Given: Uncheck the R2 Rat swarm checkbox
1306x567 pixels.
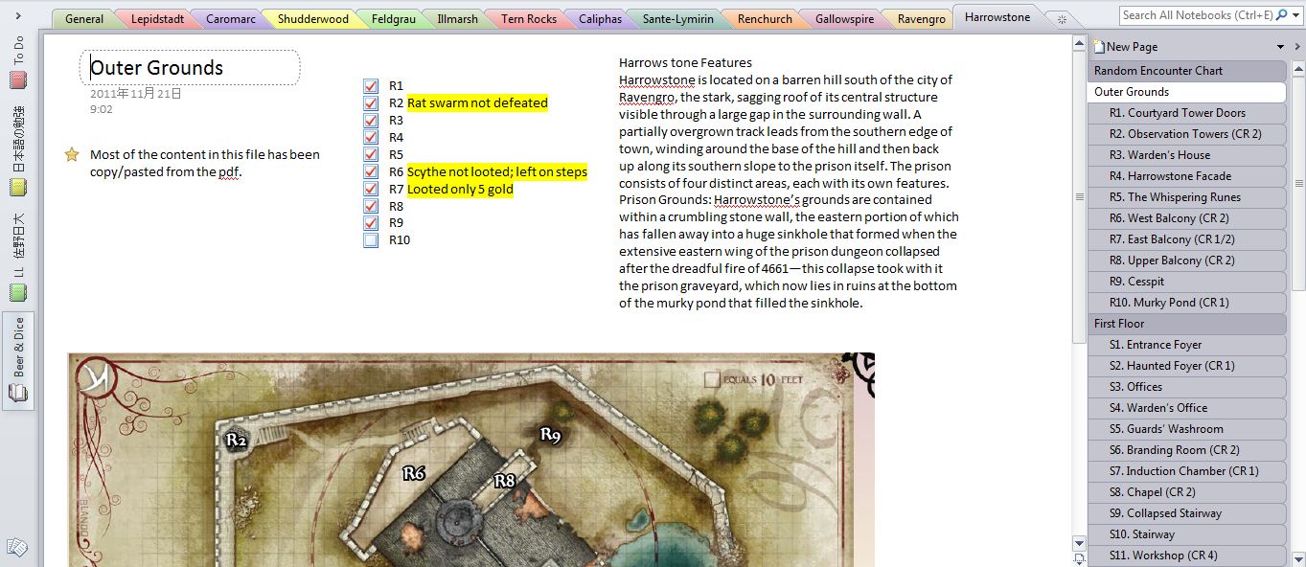Looking at the screenshot, I should [371, 102].
